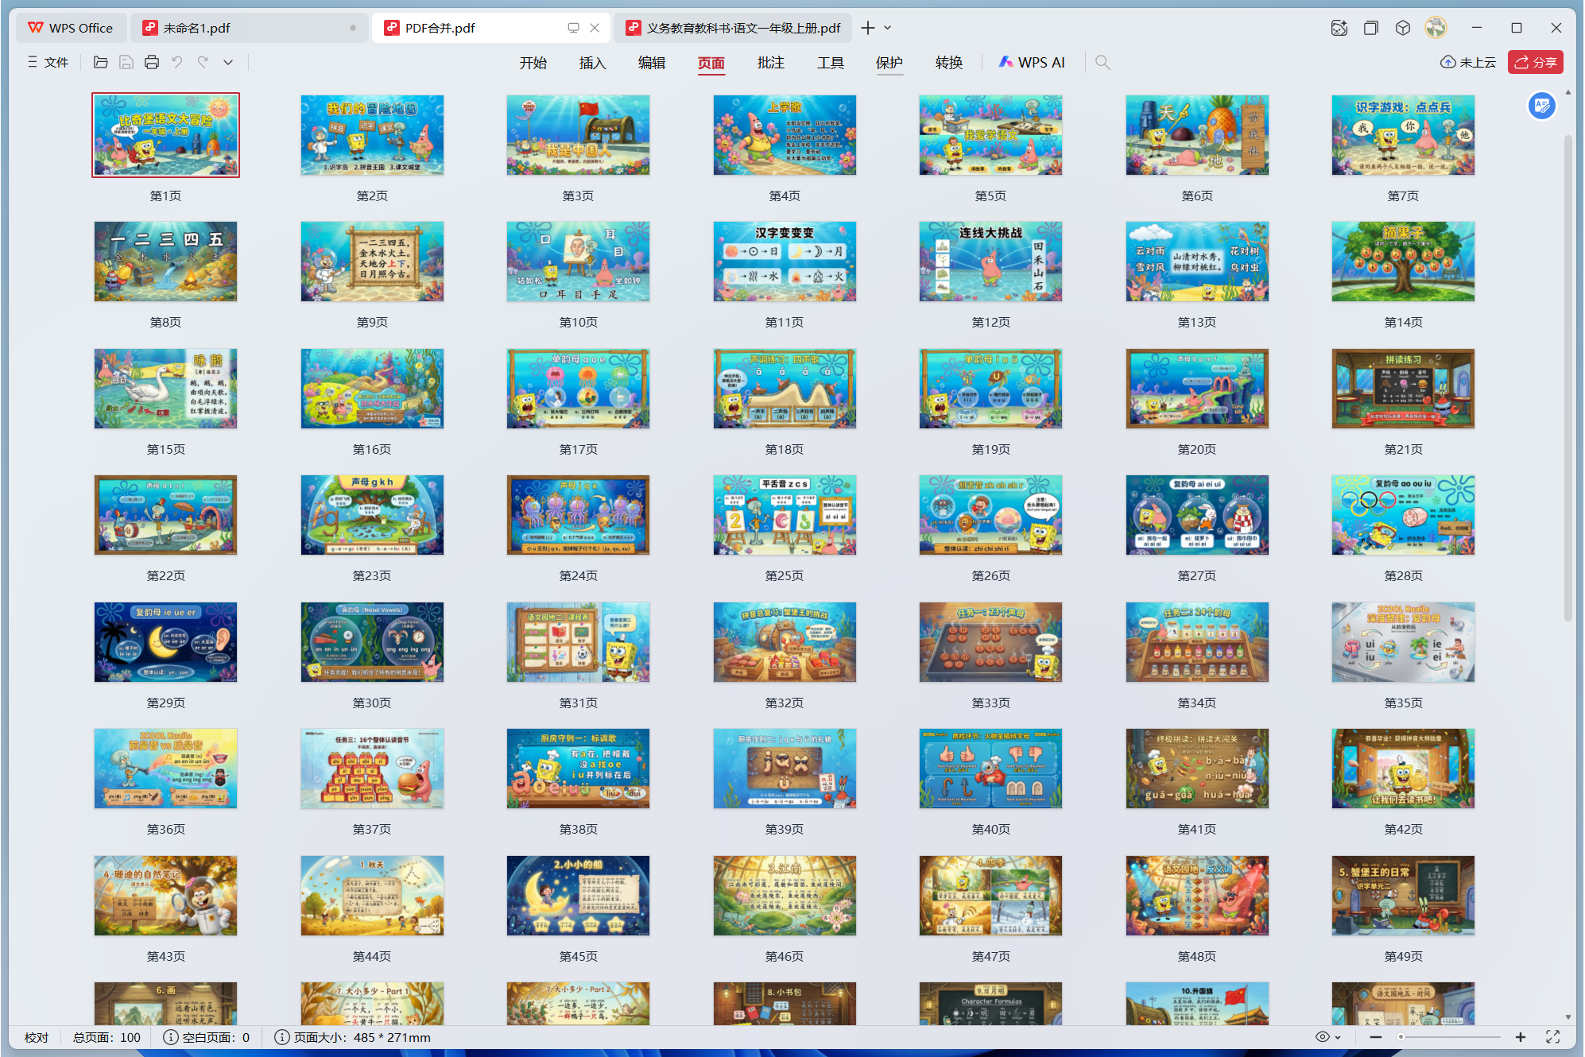The image size is (1585, 1057).
Task: Open WPS AI from the ribbon
Action: (x=1032, y=62)
